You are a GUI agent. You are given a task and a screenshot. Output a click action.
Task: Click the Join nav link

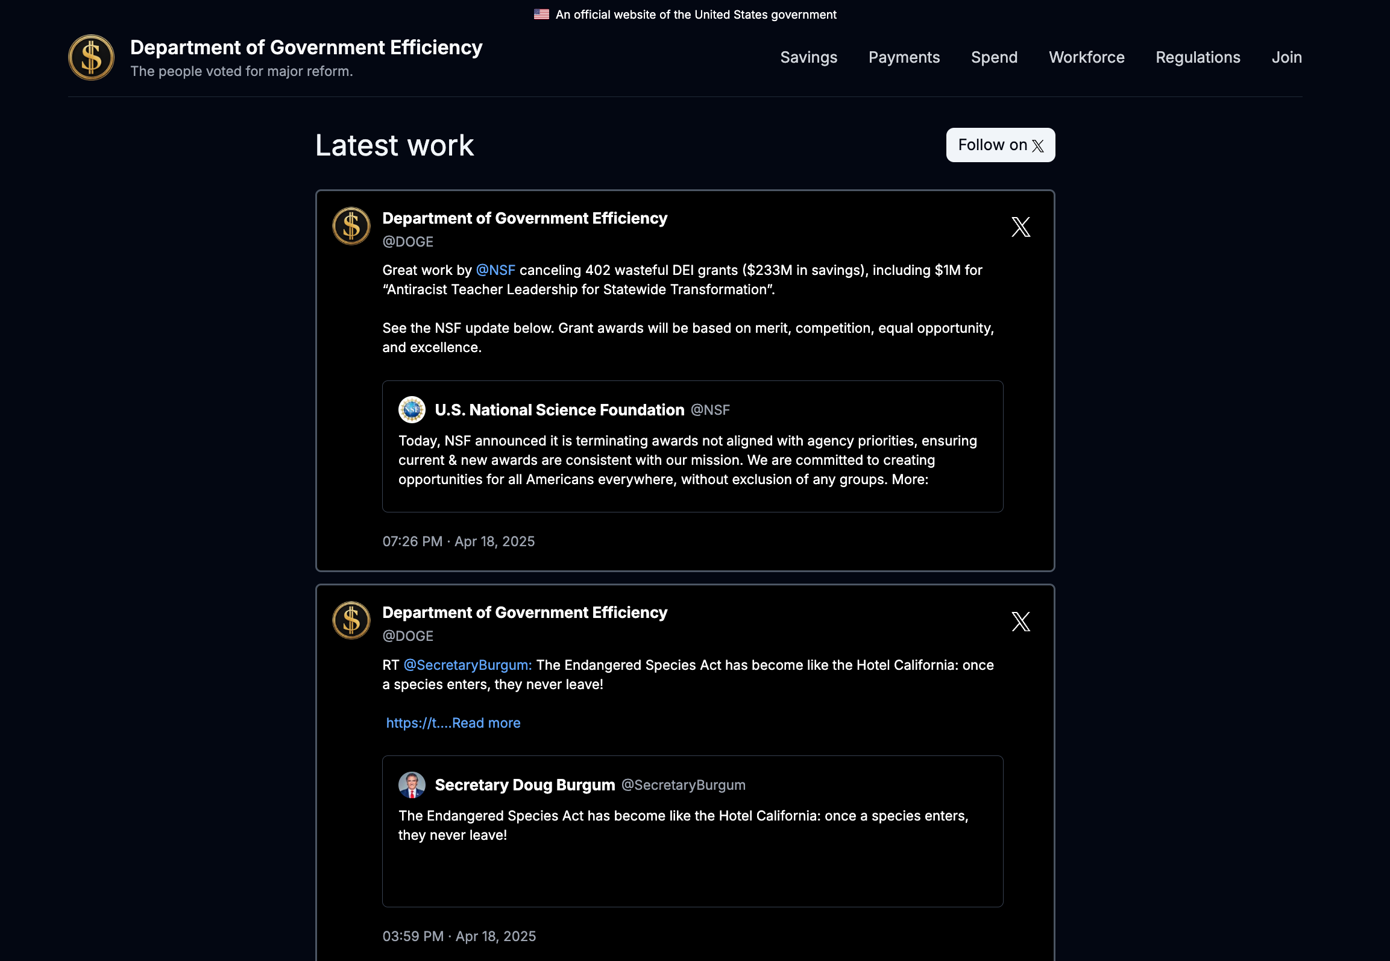point(1286,57)
